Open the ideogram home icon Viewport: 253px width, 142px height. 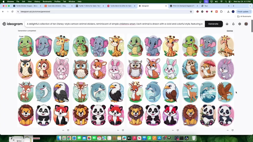[227, 24]
